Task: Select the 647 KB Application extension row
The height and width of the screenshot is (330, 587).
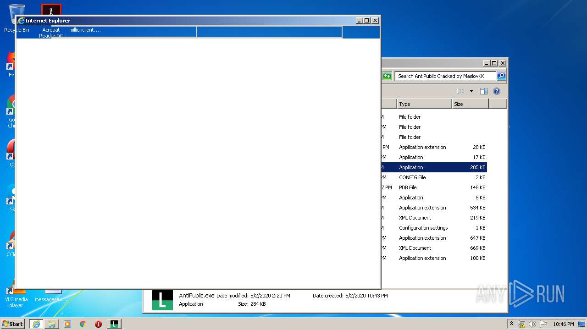Action: click(x=434, y=238)
